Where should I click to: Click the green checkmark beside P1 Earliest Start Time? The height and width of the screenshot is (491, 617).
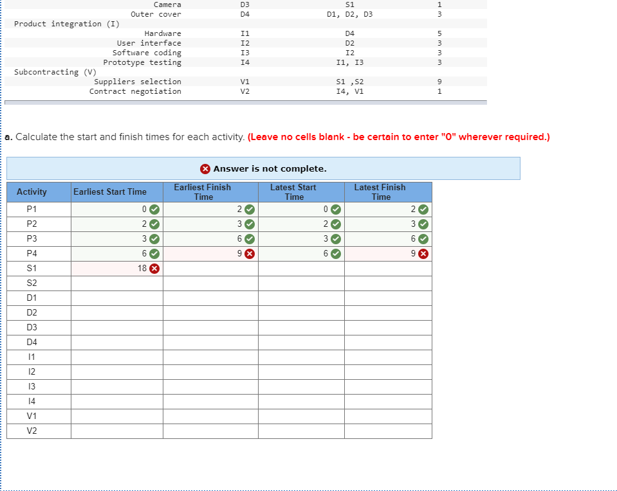pyautogui.click(x=153, y=209)
